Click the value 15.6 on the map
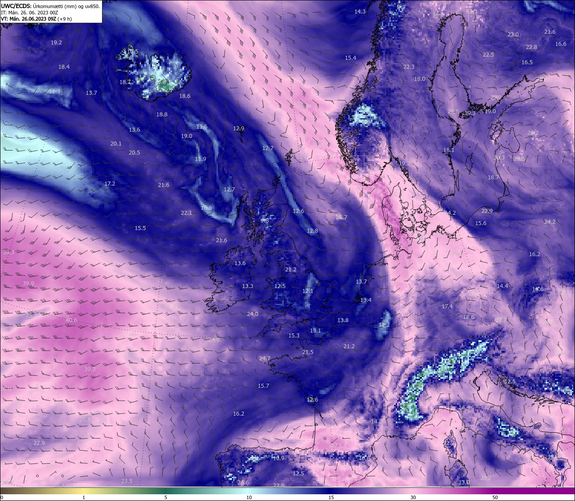This screenshot has height=501, width=575. (x=481, y=223)
